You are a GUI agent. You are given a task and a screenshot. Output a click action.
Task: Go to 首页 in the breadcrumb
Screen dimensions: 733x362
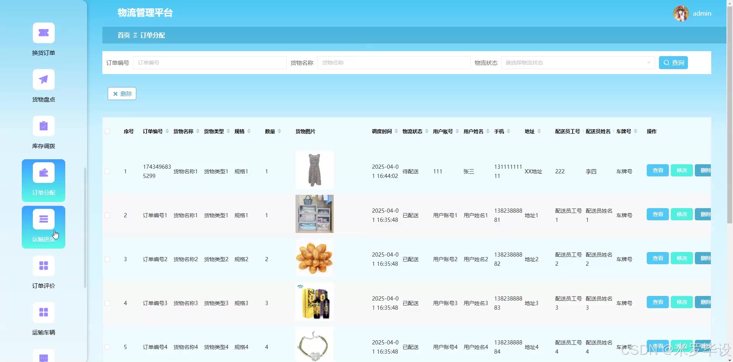124,35
